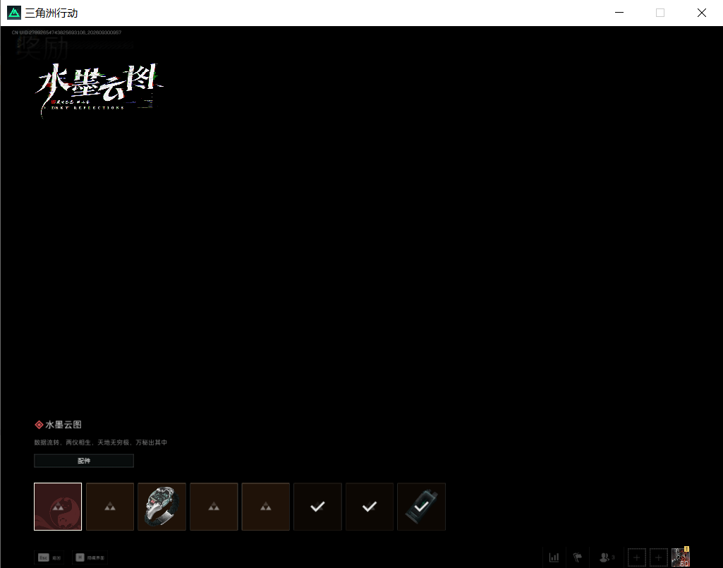Click the 配件 button
The width and height of the screenshot is (723, 568).
click(x=84, y=461)
